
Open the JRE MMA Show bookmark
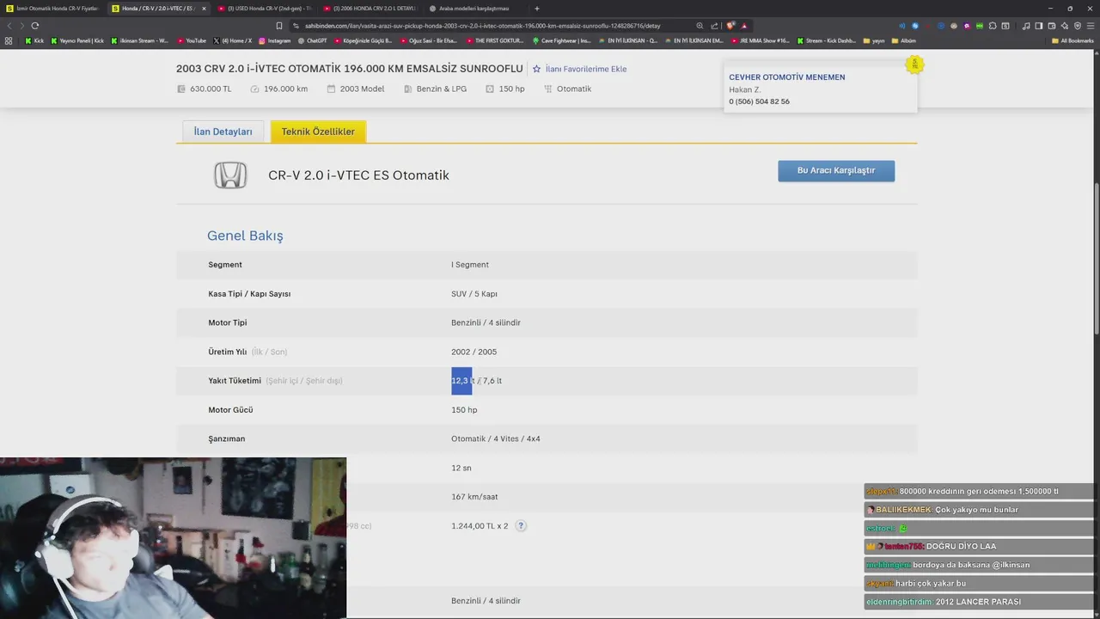(x=760, y=40)
